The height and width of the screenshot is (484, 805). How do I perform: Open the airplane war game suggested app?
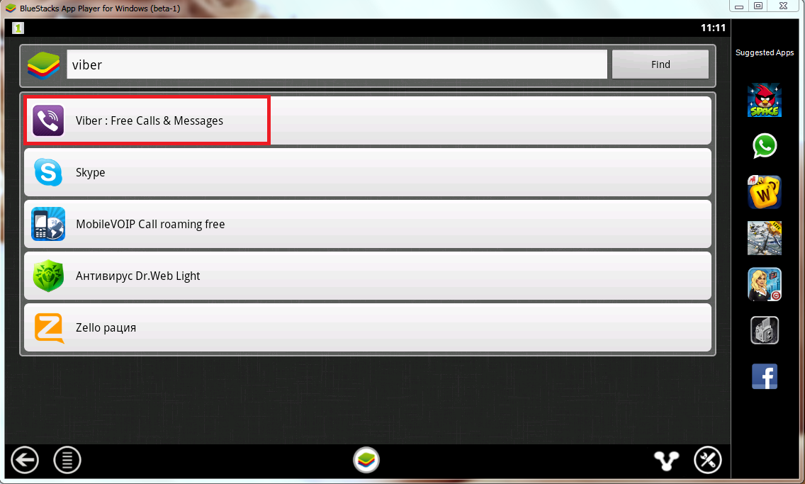coord(765,238)
